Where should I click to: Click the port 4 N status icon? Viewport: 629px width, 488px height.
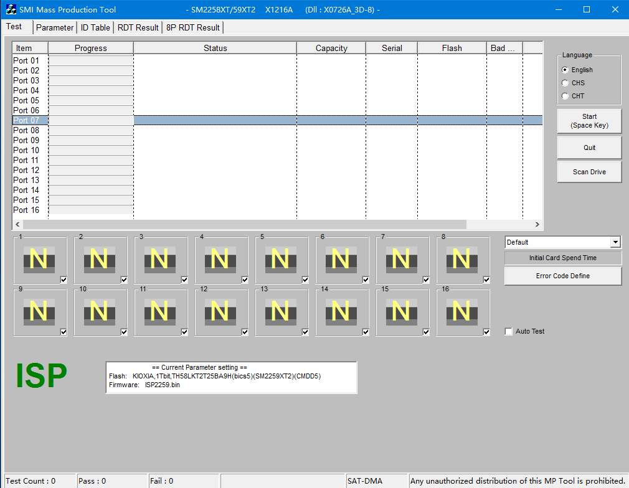(x=220, y=259)
